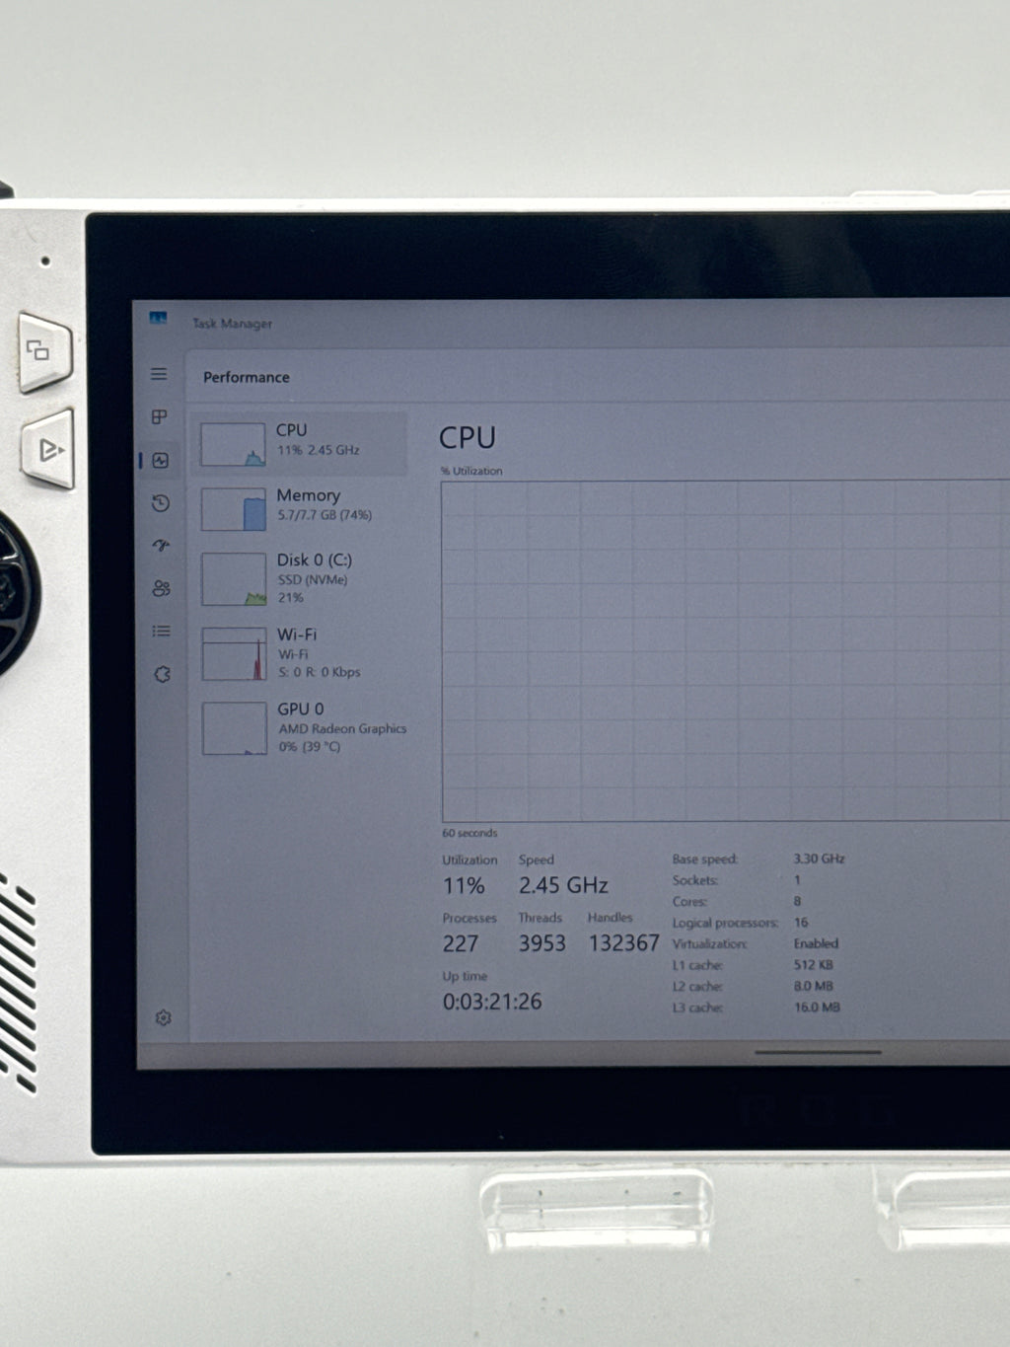1010x1347 pixels.
Task: Open the Users page icon
Action: 162,588
